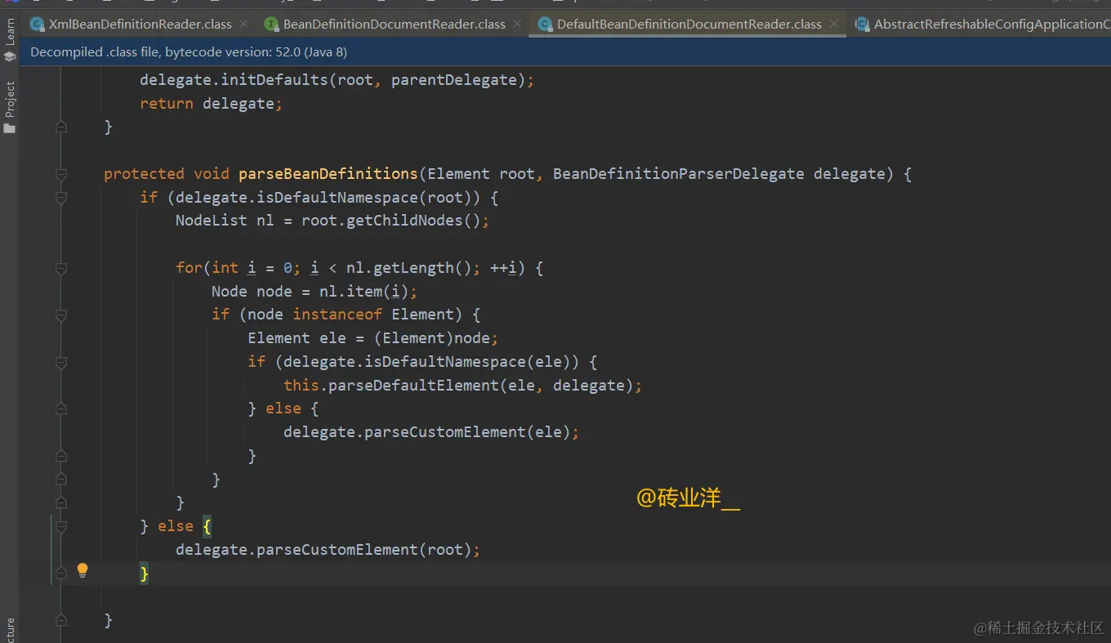Click the interface icon on BeanDefinitionDocumentReader.class tab

click(272, 25)
